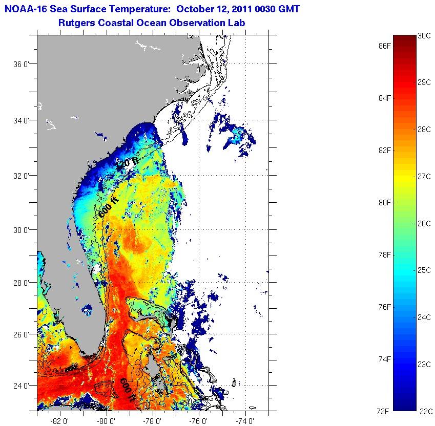
Task: Pick the 78F Fahrenheit scale label
Action: (384, 254)
